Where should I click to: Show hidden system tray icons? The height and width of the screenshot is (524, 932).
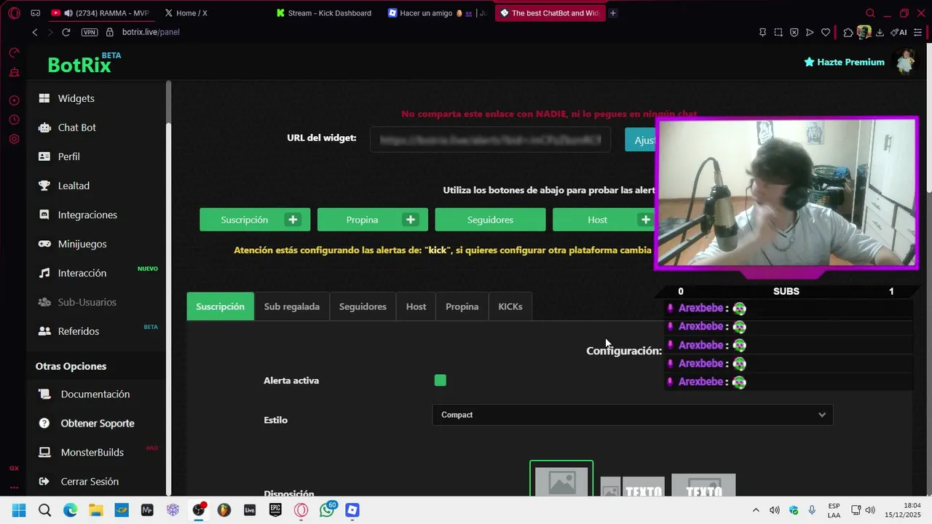[x=756, y=510]
